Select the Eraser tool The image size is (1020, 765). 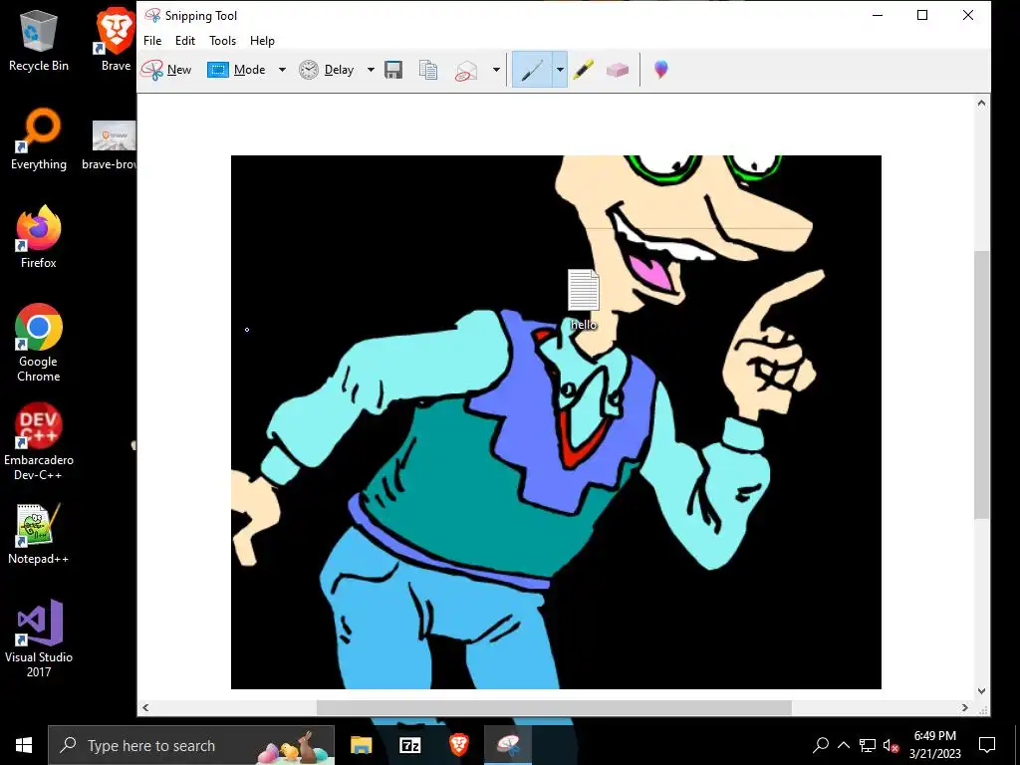pos(617,70)
